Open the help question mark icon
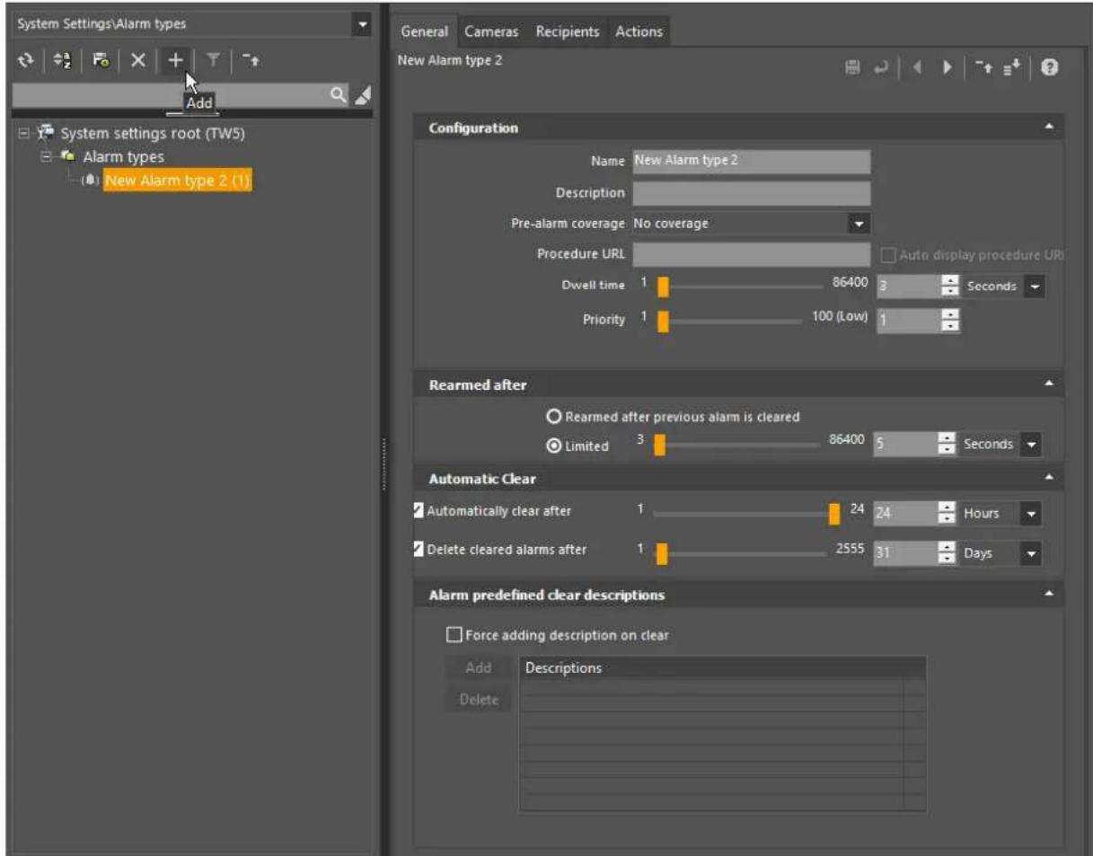This screenshot has width=1093, height=856. point(1048,68)
